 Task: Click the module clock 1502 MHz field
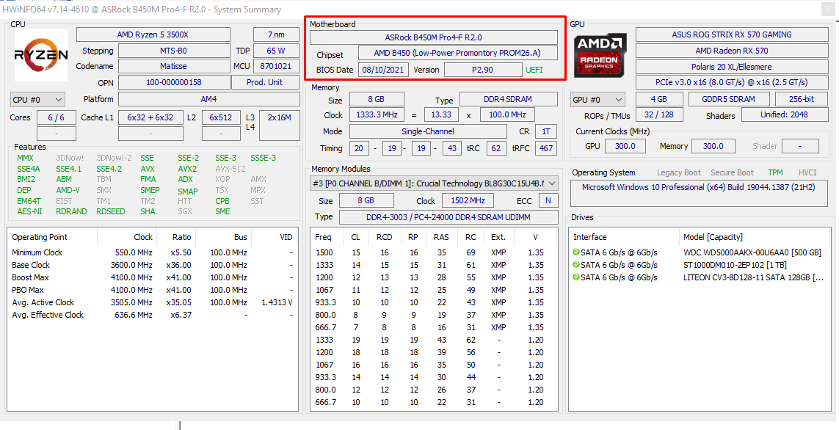click(x=468, y=201)
